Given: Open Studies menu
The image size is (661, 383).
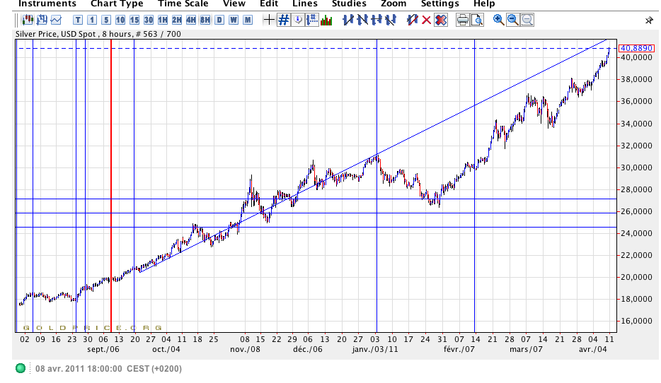Looking at the screenshot, I should (x=349, y=4).
